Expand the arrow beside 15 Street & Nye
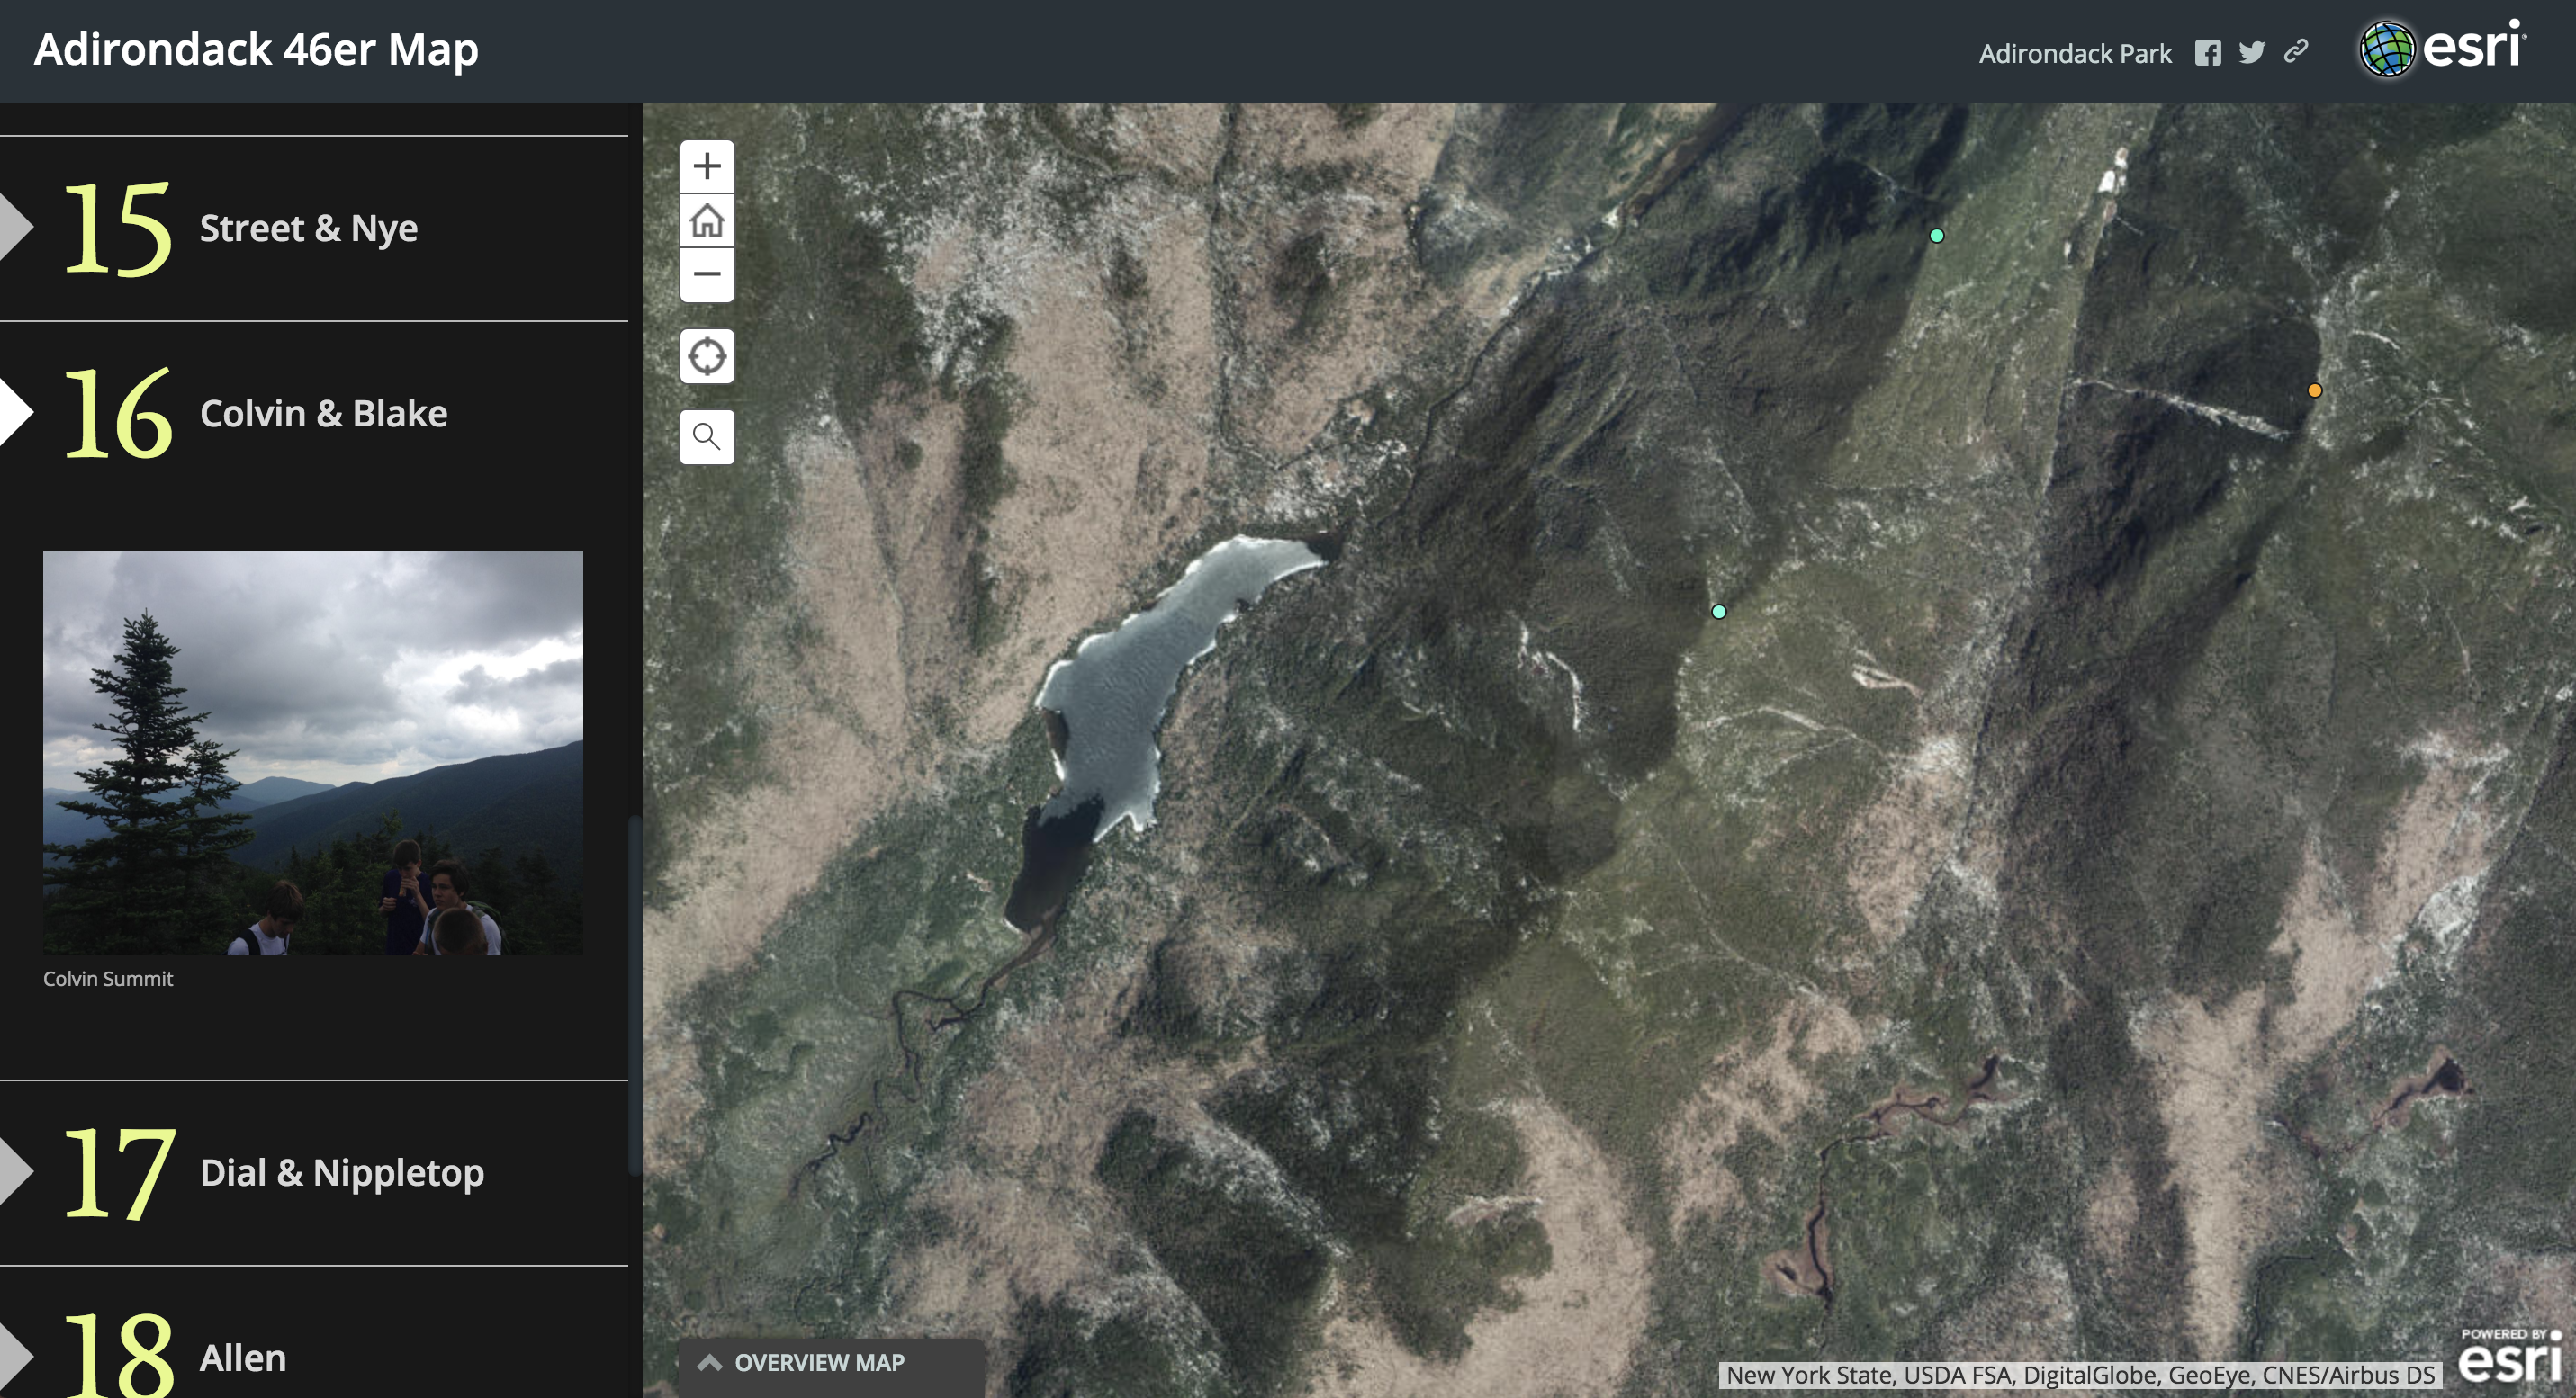Screen dimensions: 2576x1398 (14, 227)
